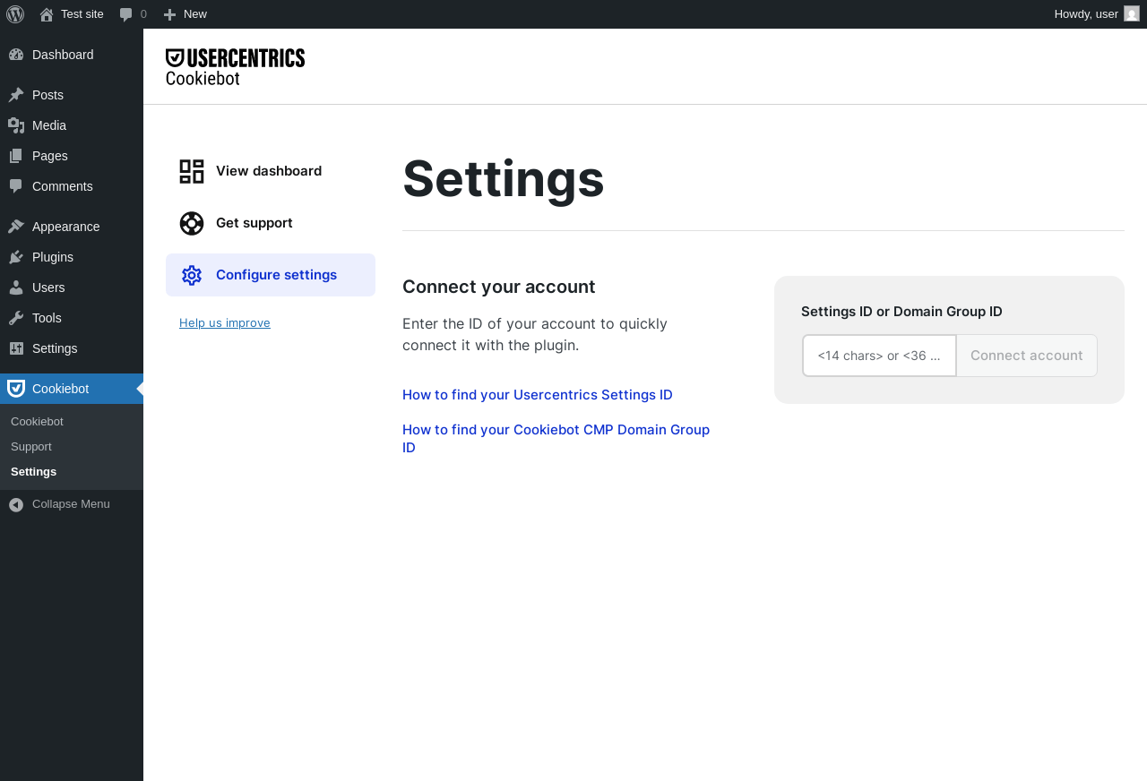Click the Plugins plug icon
1147x781 pixels.
pyautogui.click(x=16, y=257)
